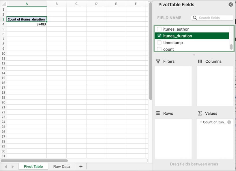Click the field list scrollbar thumb
This screenshot has height=171, width=236.
point(231,47)
